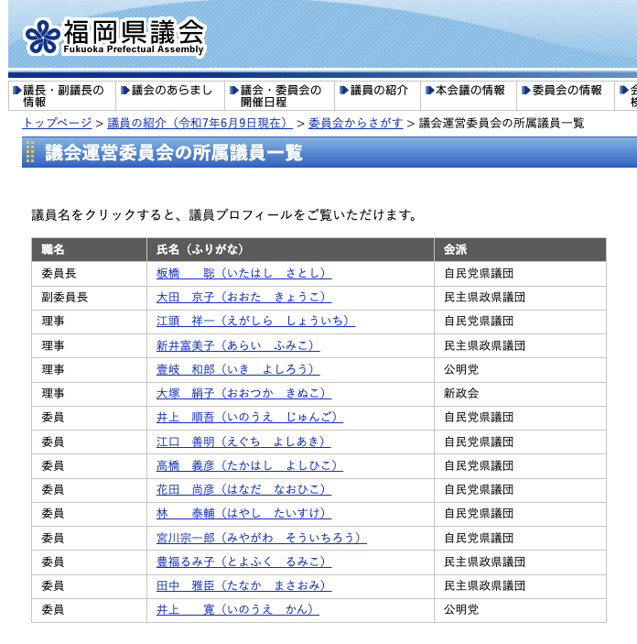Viewport: 637px width, 644px height.
Task: Click the 議会運営委員会の所属議員一覧 page heading
Action: click(174, 153)
